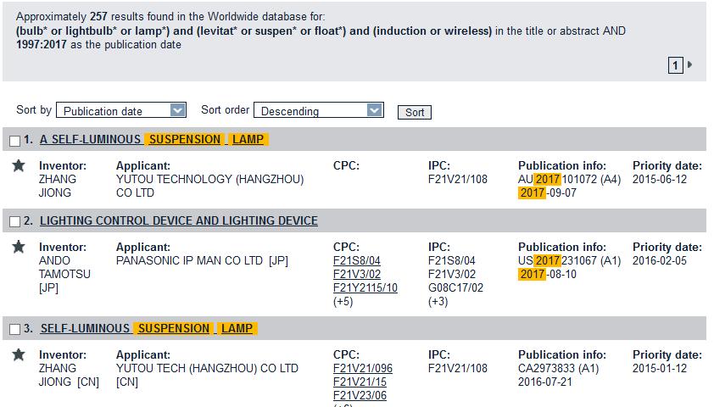The image size is (714, 407).
Task: Click CPC code F21Y2115/10 link
Action: pyautogui.click(x=365, y=287)
